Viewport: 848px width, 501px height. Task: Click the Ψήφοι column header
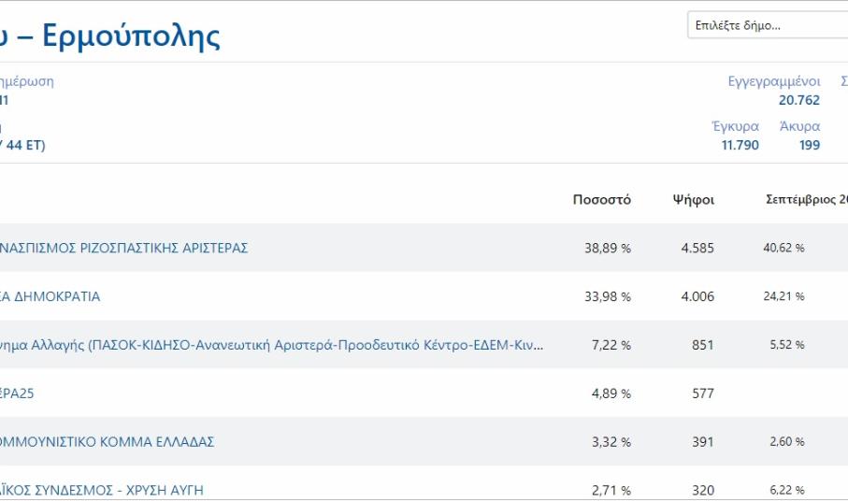(x=693, y=199)
